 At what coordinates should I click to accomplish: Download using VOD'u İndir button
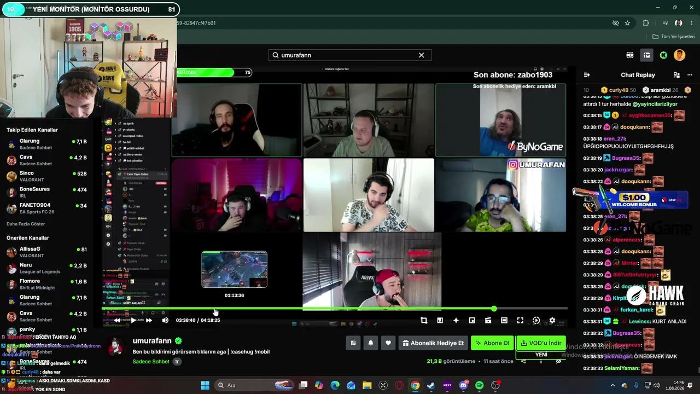[x=541, y=343]
